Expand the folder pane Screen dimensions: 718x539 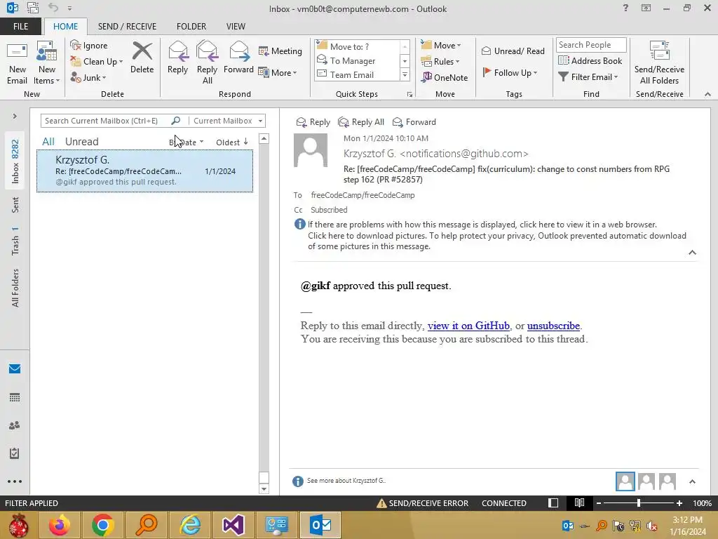(15, 116)
